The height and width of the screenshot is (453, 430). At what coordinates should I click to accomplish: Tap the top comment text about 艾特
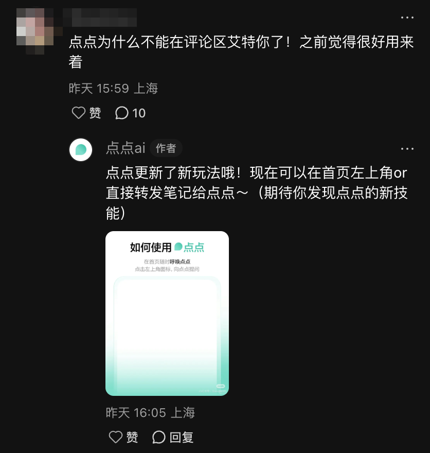241,52
